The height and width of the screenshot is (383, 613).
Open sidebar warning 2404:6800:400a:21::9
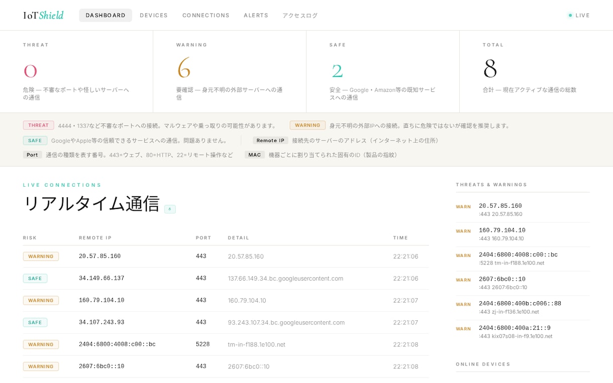(523, 332)
